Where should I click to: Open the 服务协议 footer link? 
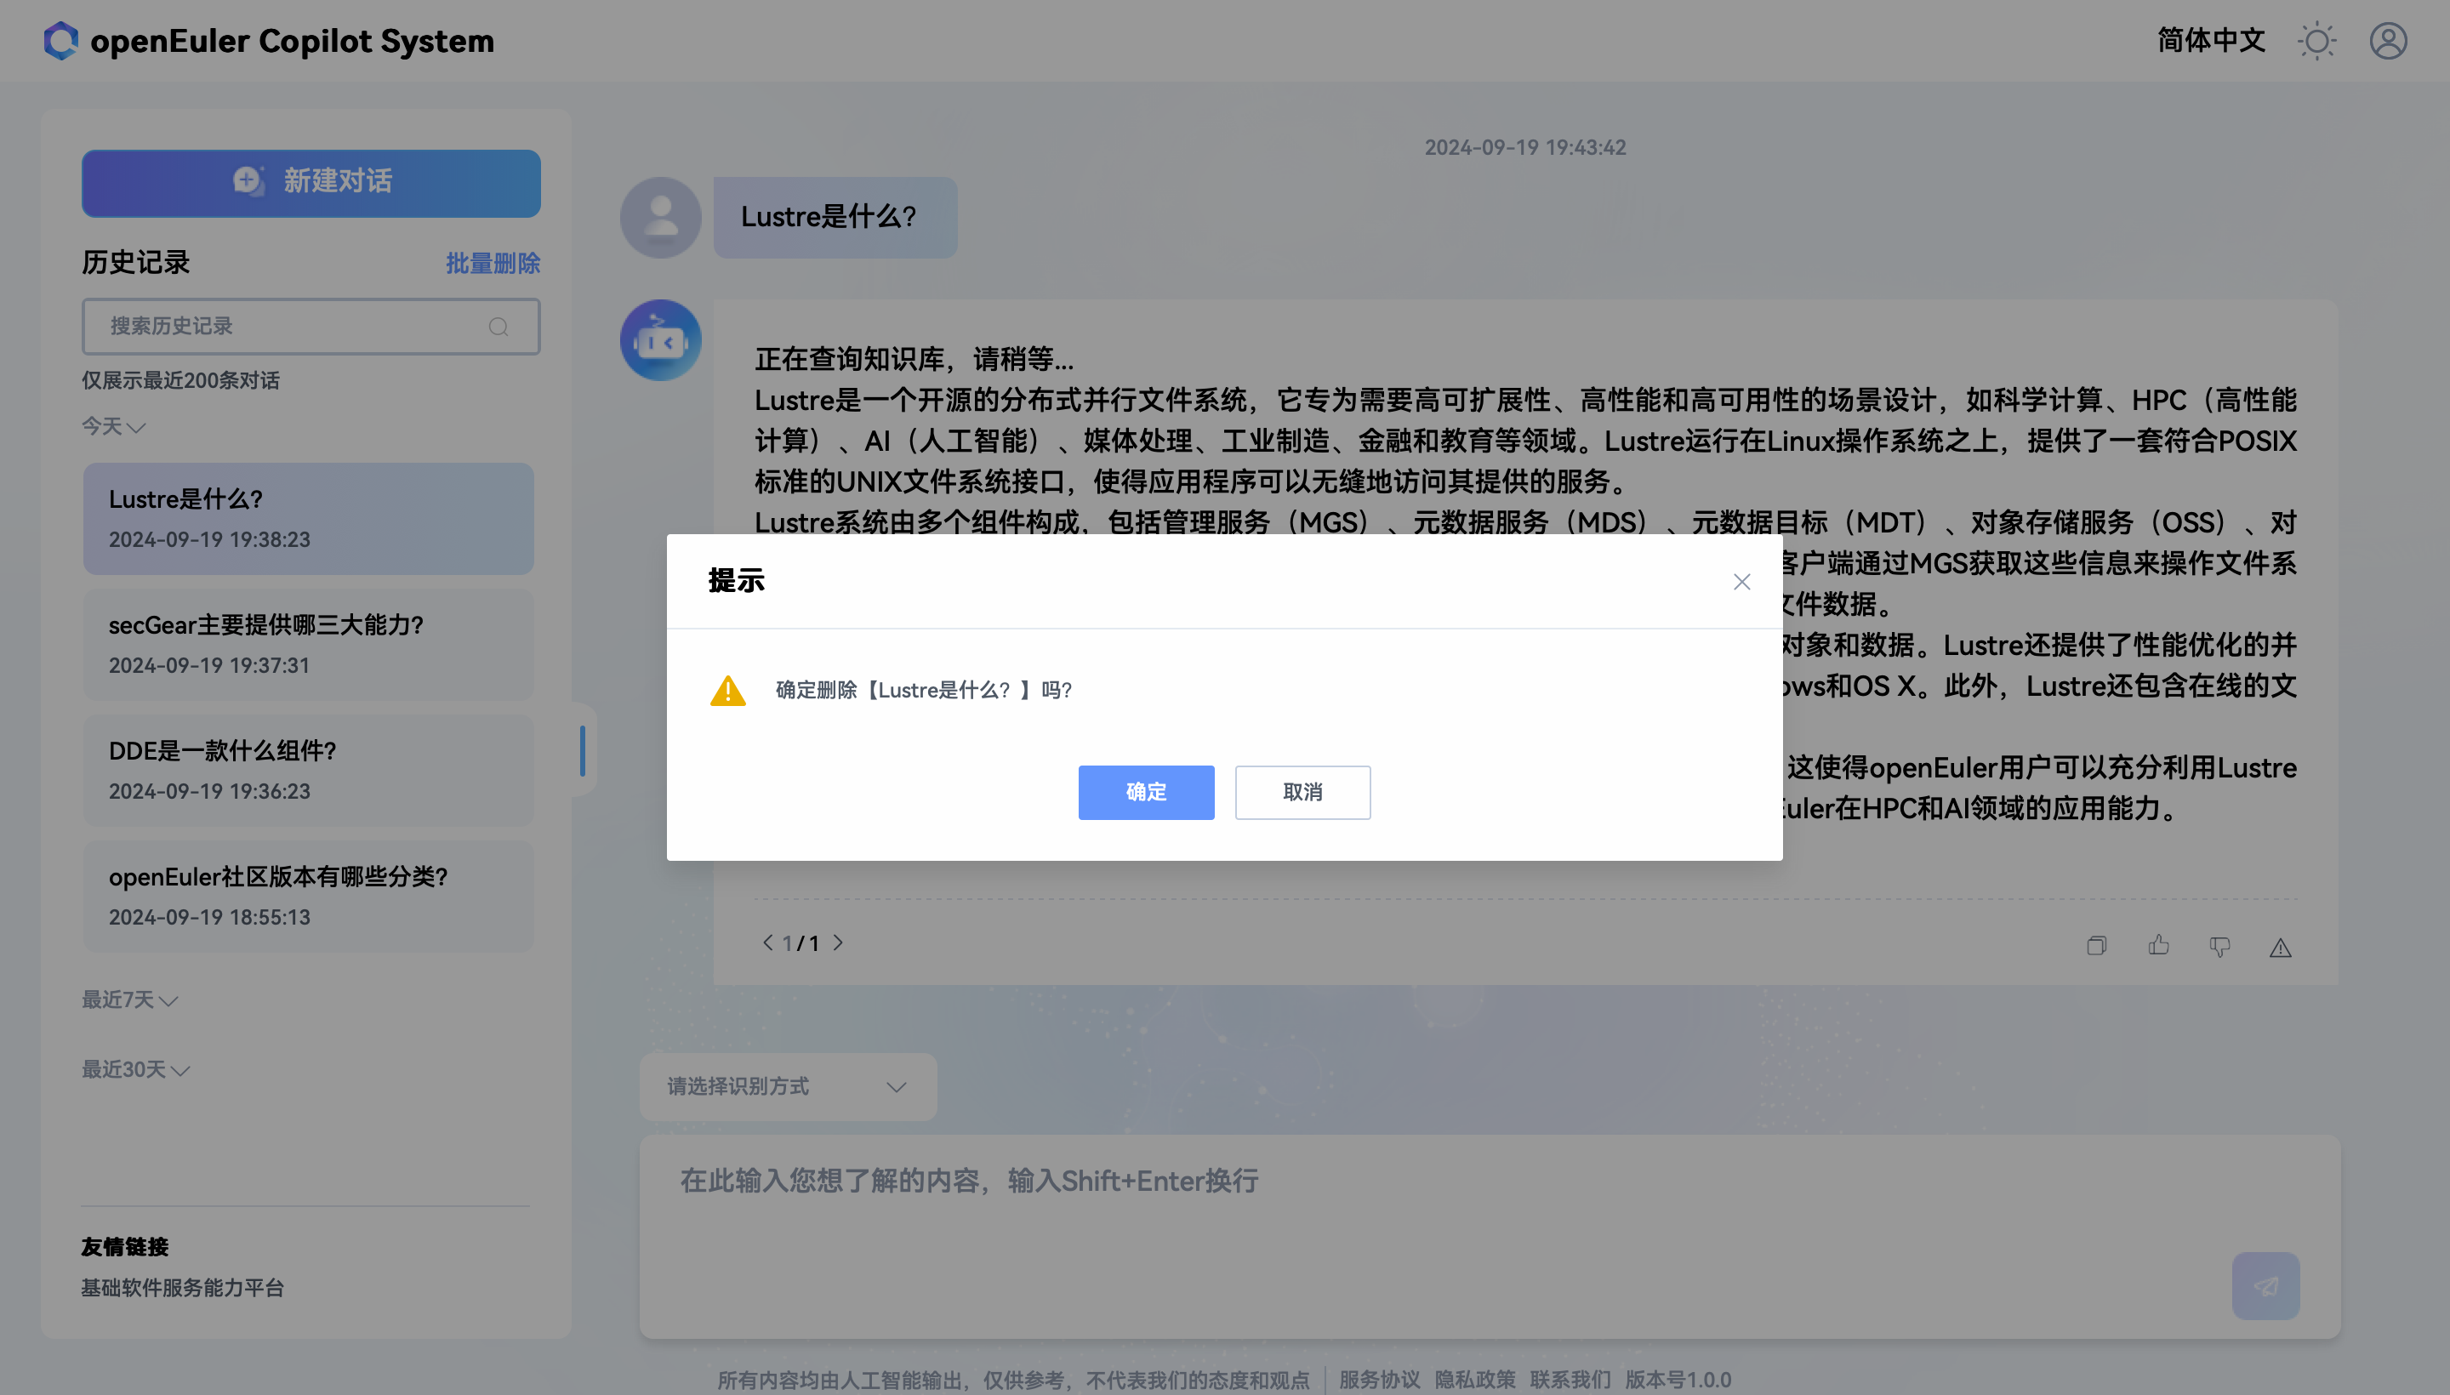pos(1379,1379)
